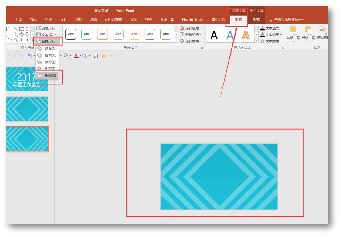Switch to the 开始 (Home) tab
Screen dimensions: 341x237
[x=19, y=20]
